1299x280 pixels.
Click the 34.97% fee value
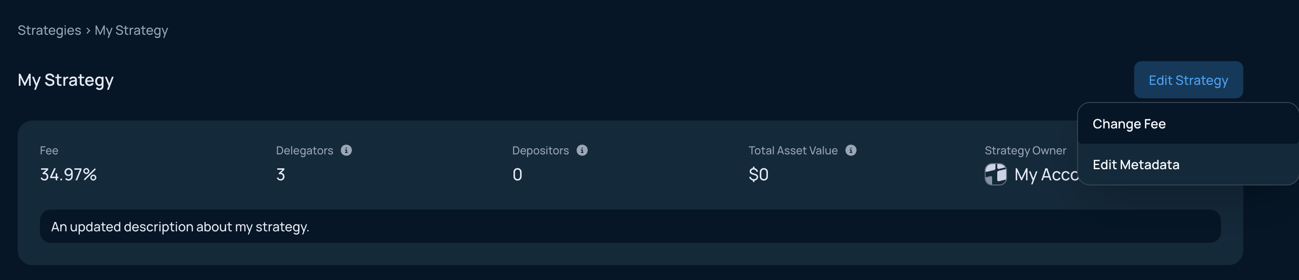pos(68,175)
